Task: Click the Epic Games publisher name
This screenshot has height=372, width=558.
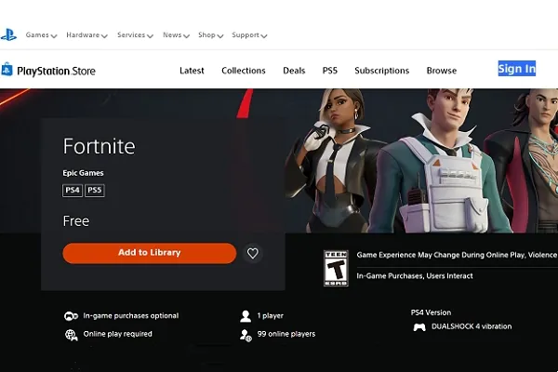Action: tap(84, 173)
